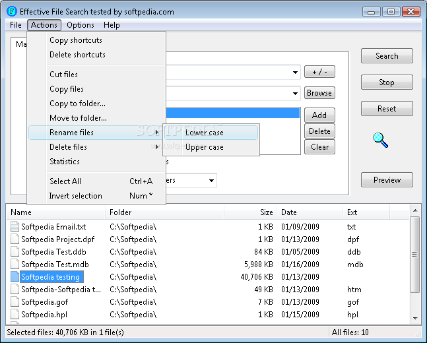Image resolution: width=427 pixels, height=343 pixels.
Task: Sort results by Folder column
Action: (x=165, y=212)
